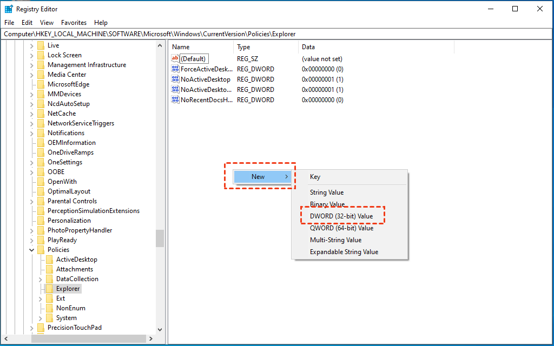554x346 pixels.
Task: Expand the Ext key
Action: [40, 298]
